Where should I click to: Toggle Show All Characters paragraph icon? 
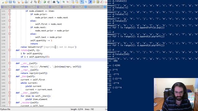86,2
